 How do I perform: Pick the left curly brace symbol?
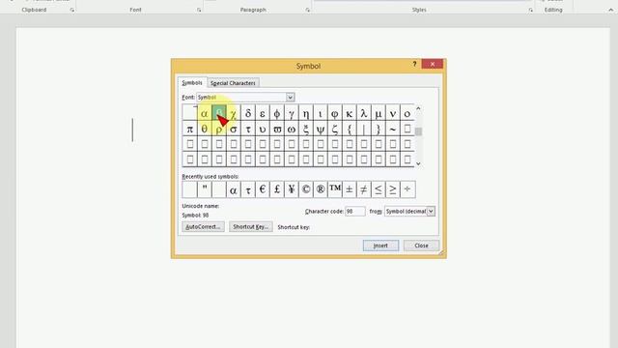[350, 129]
